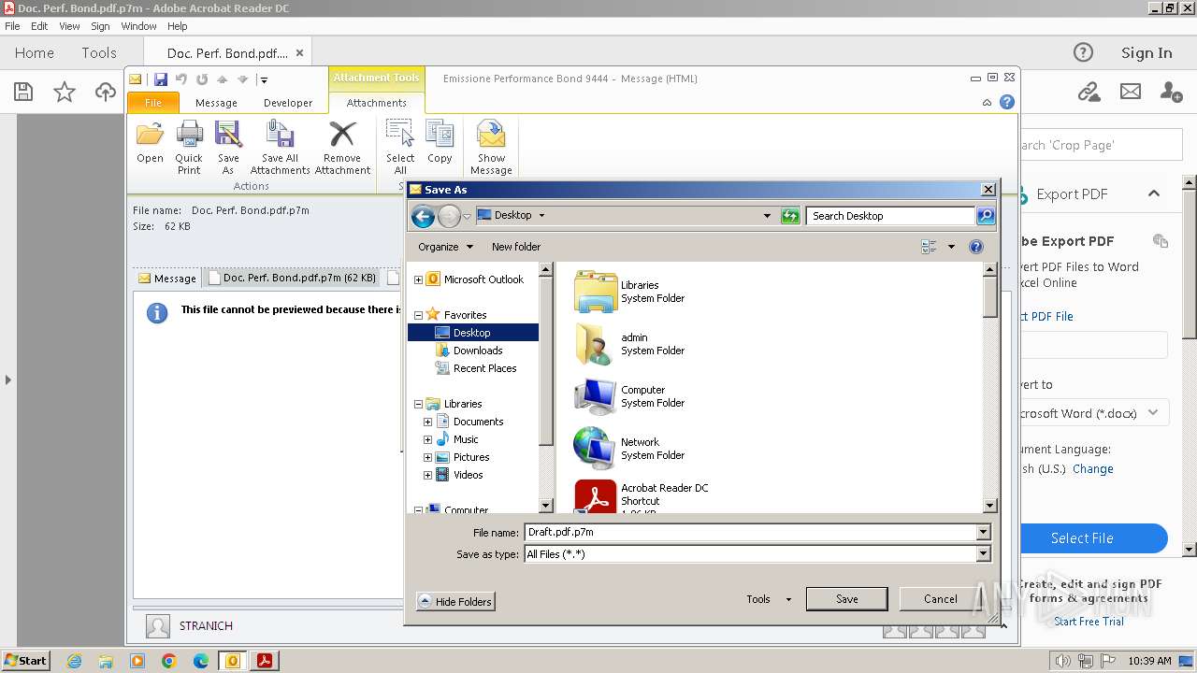Click the Acrobat upload cloud icon
The height and width of the screenshot is (673, 1197).
[x=106, y=92]
